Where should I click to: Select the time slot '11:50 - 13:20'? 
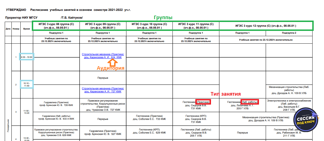coord(27,112)
